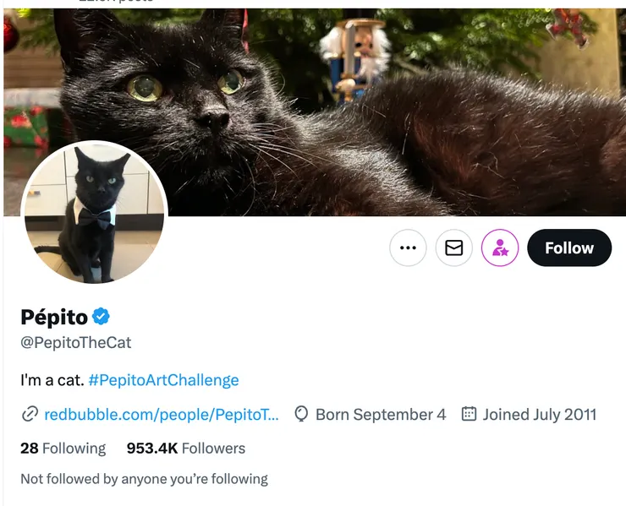Open the #PepitoArtChallenge hashtag
The image size is (626, 506).
coord(163,380)
